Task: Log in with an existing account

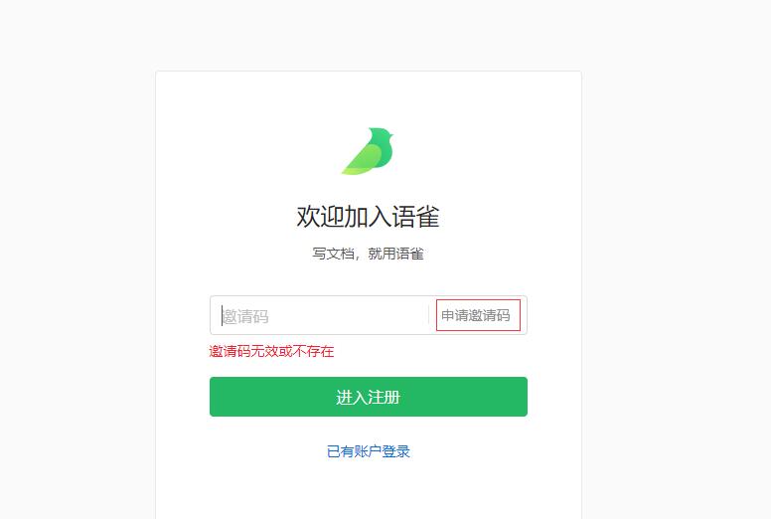Action: pyautogui.click(x=369, y=451)
